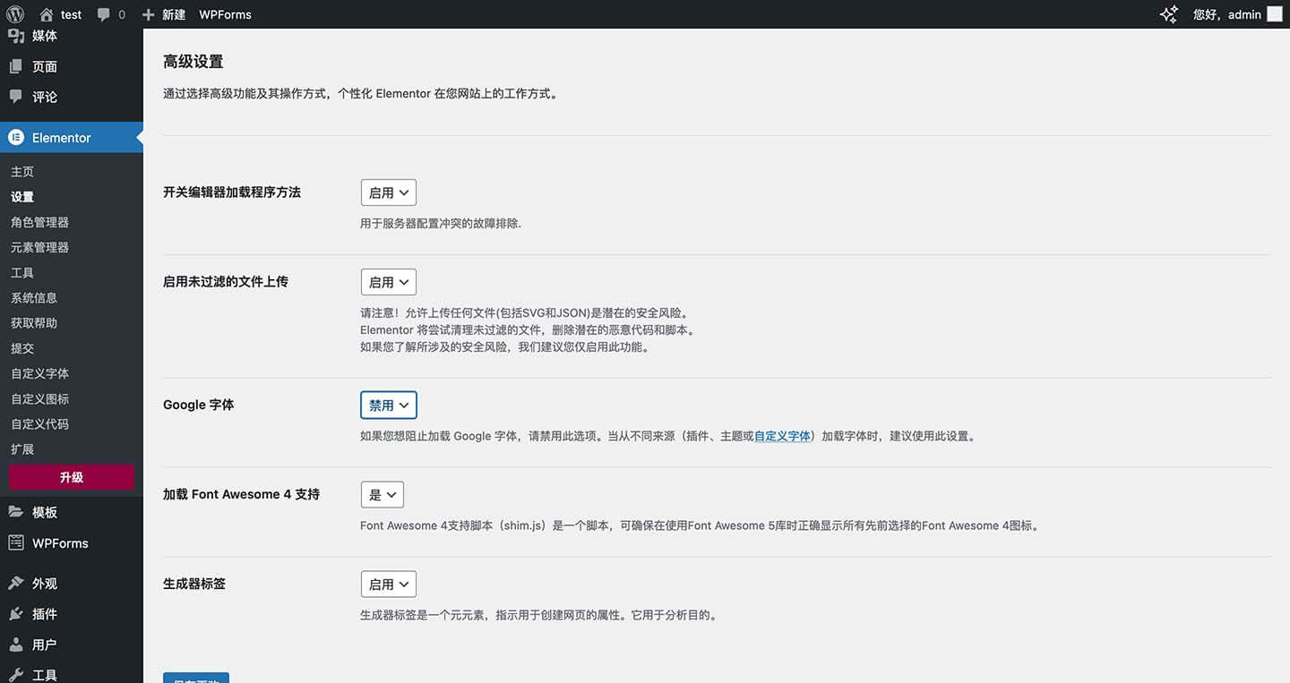Open WPForms in the top admin bar
Image resolution: width=1290 pixels, height=683 pixels.
point(225,14)
